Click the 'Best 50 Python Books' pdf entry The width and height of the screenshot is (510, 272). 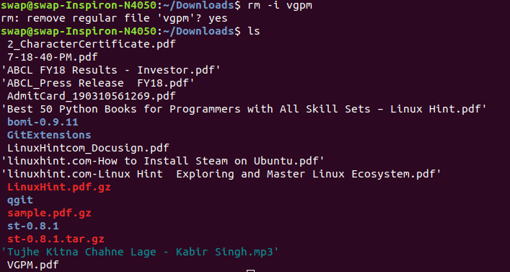point(244,110)
